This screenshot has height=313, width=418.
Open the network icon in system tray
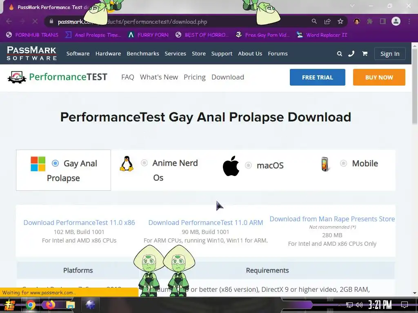click(x=349, y=305)
